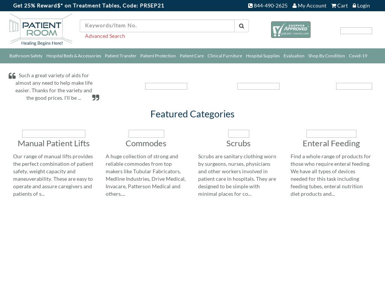Click the opening quote mark icon
This screenshot has width=385, height=288.
(x=12, y=76)
